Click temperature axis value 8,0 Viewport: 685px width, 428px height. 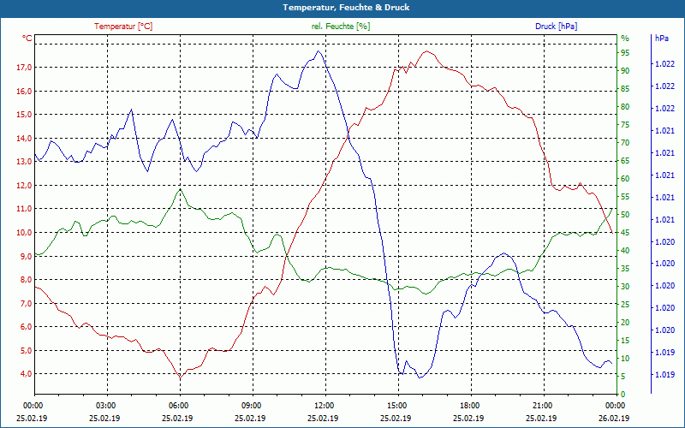coord(26,280)
